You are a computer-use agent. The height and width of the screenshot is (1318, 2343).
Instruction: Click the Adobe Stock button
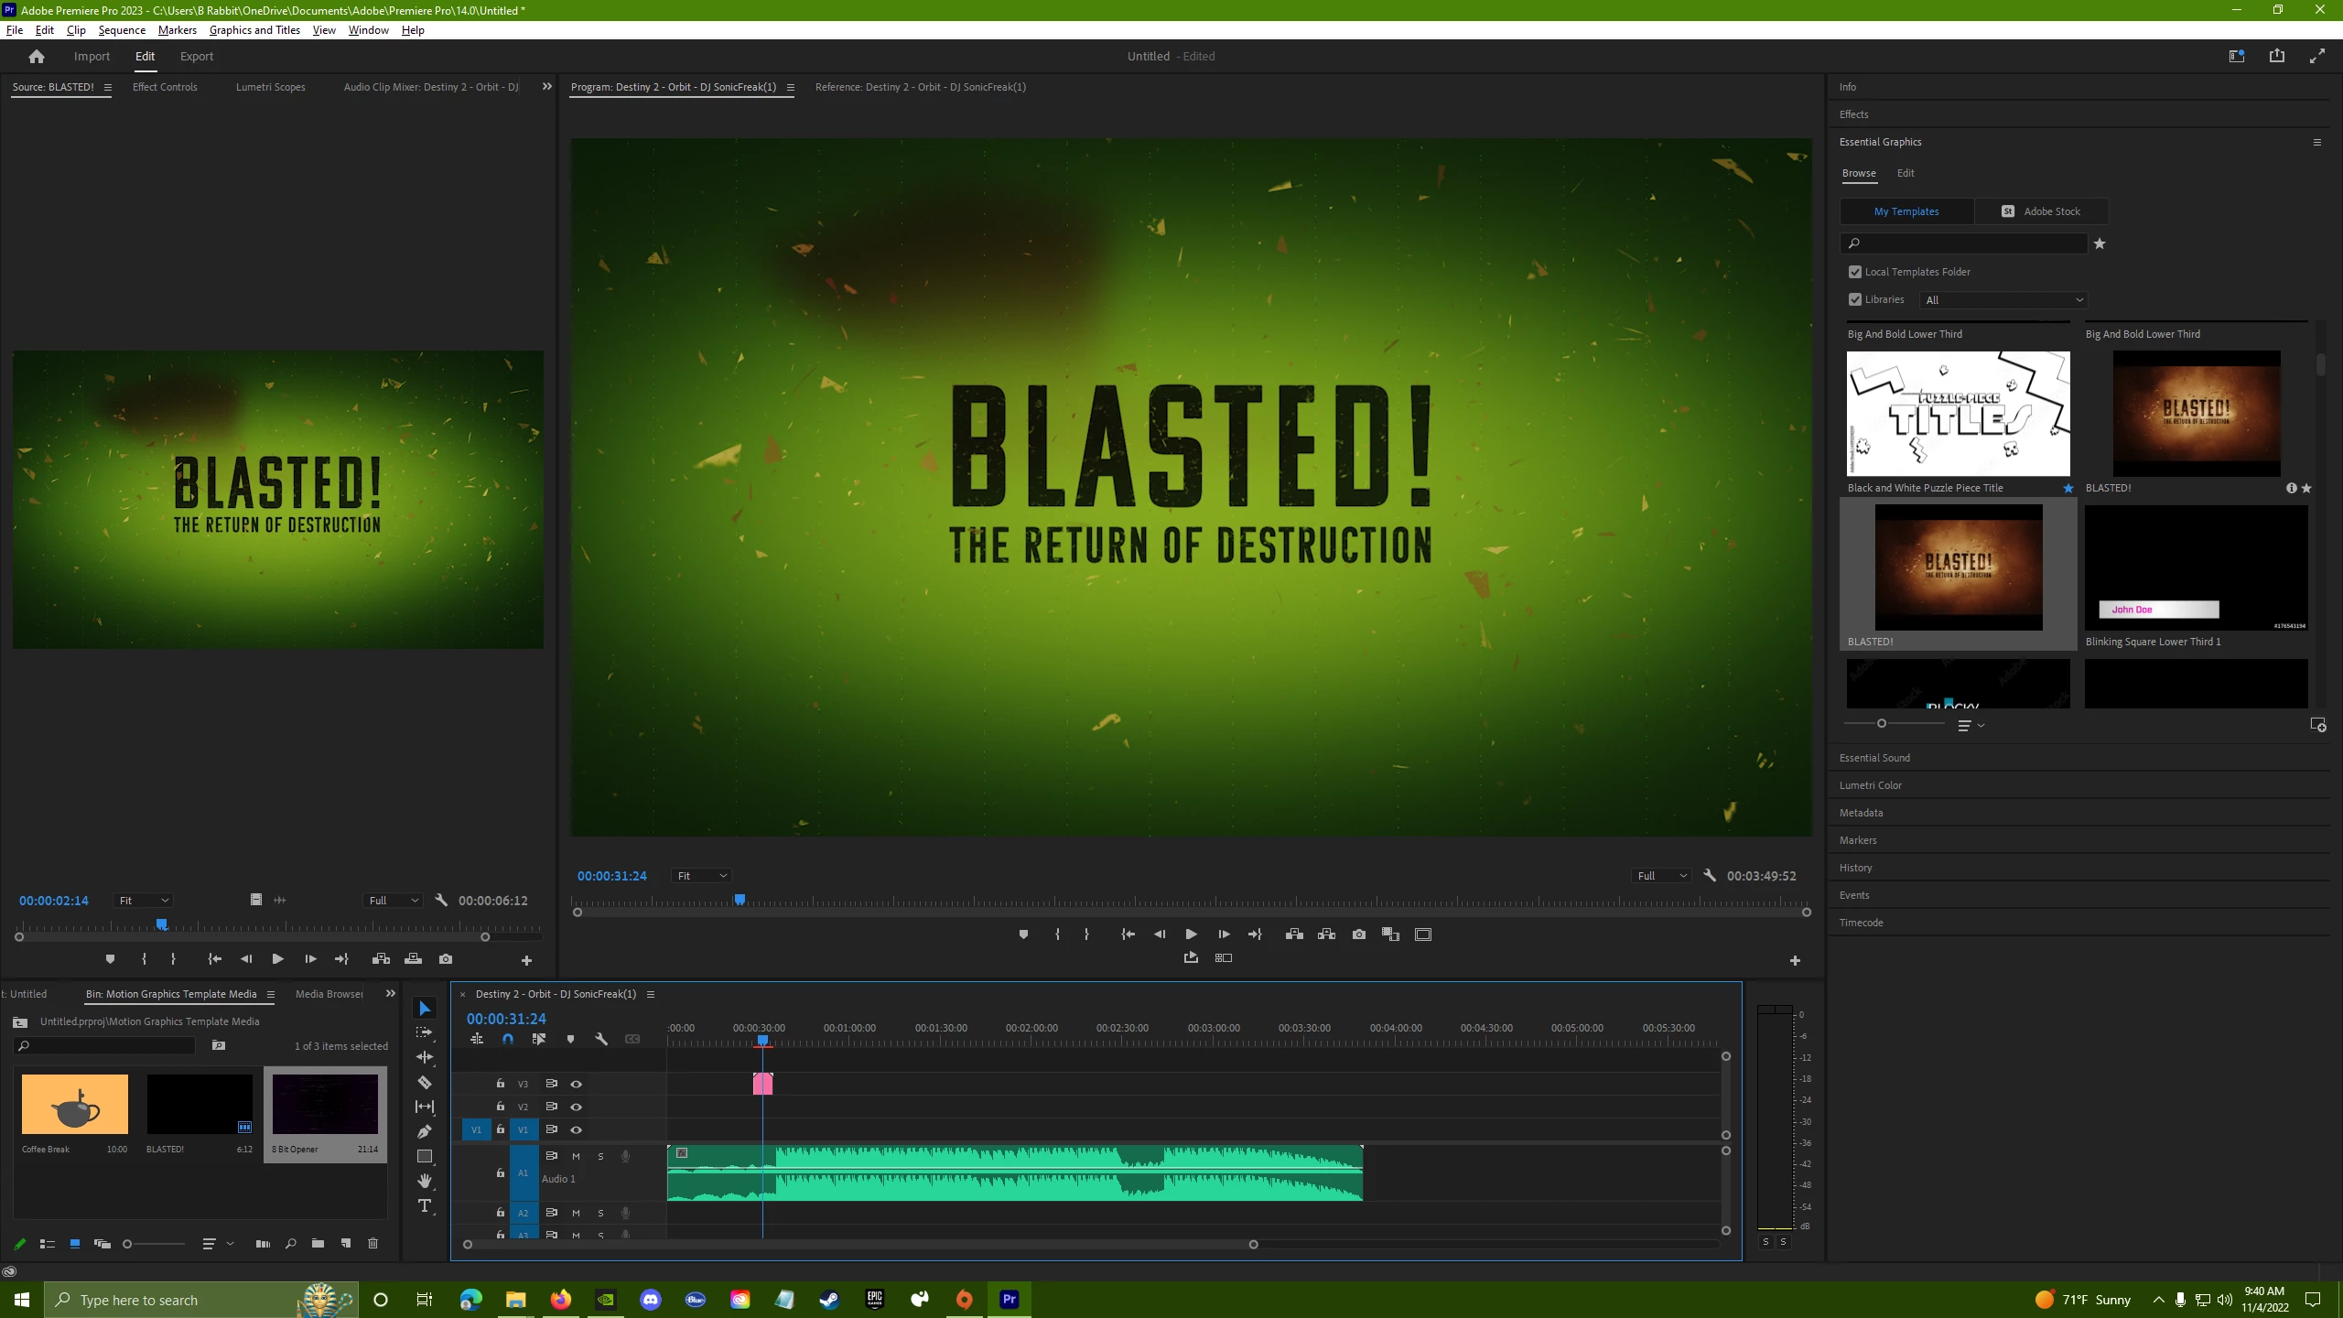point(2042,211)
